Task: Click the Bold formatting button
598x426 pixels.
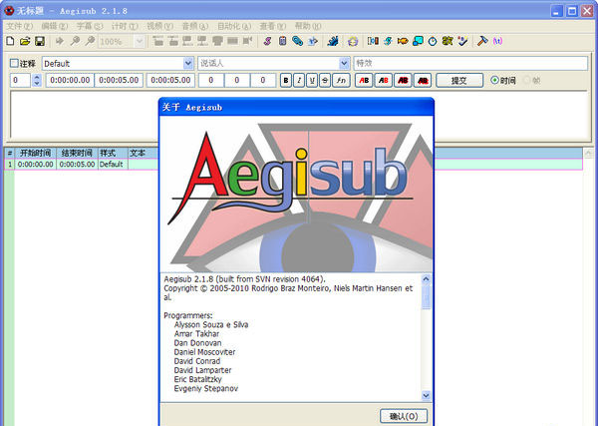Action: (x=286, y=80)
